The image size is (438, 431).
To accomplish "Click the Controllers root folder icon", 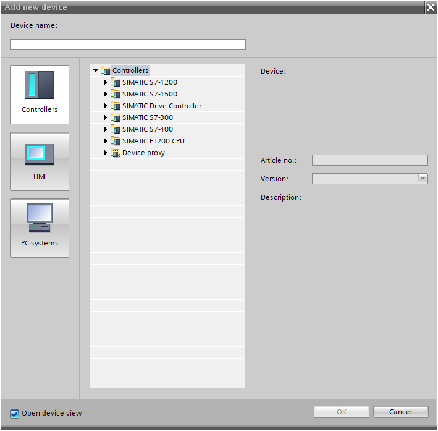I will tap(105, 70).
